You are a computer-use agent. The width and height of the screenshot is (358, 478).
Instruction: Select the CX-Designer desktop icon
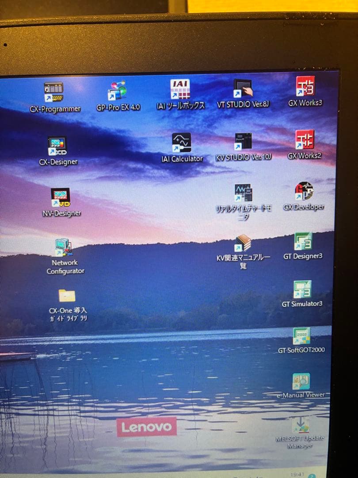pyautogui.click(x=57, y=146)
